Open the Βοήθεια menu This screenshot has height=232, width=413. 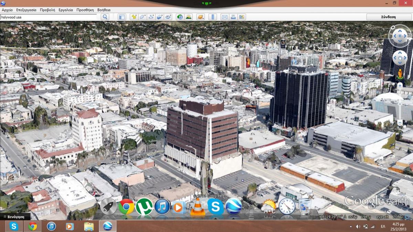(104, 10)
